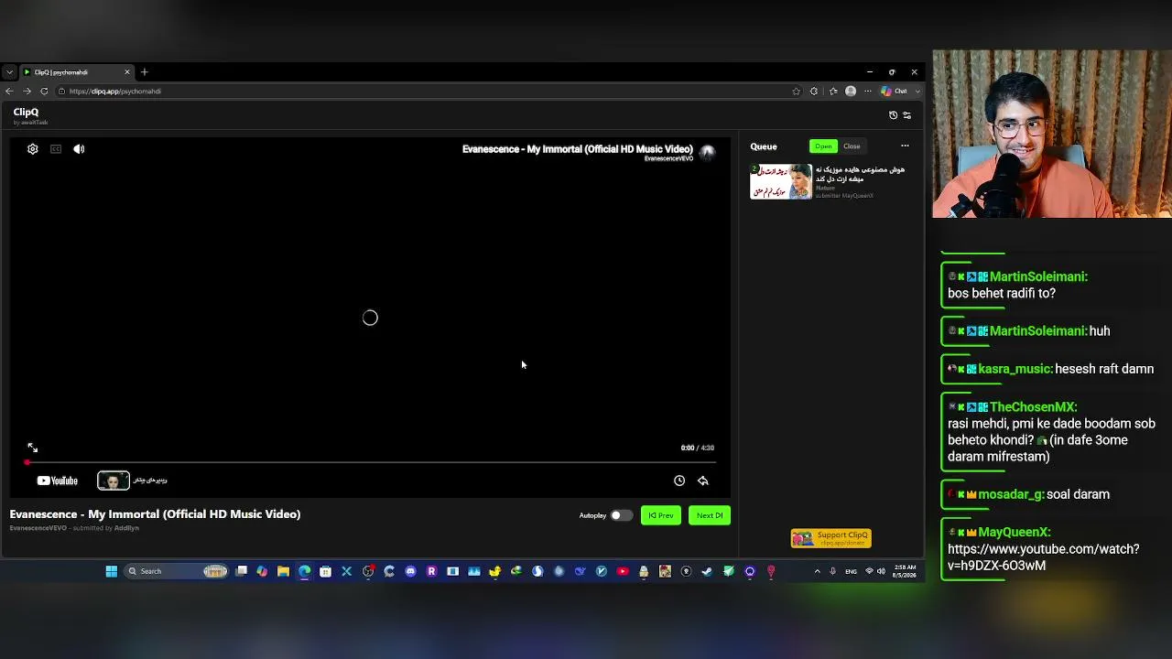Set the queue to Close
Screen dimensions: 1172x659
click(852, 146)
